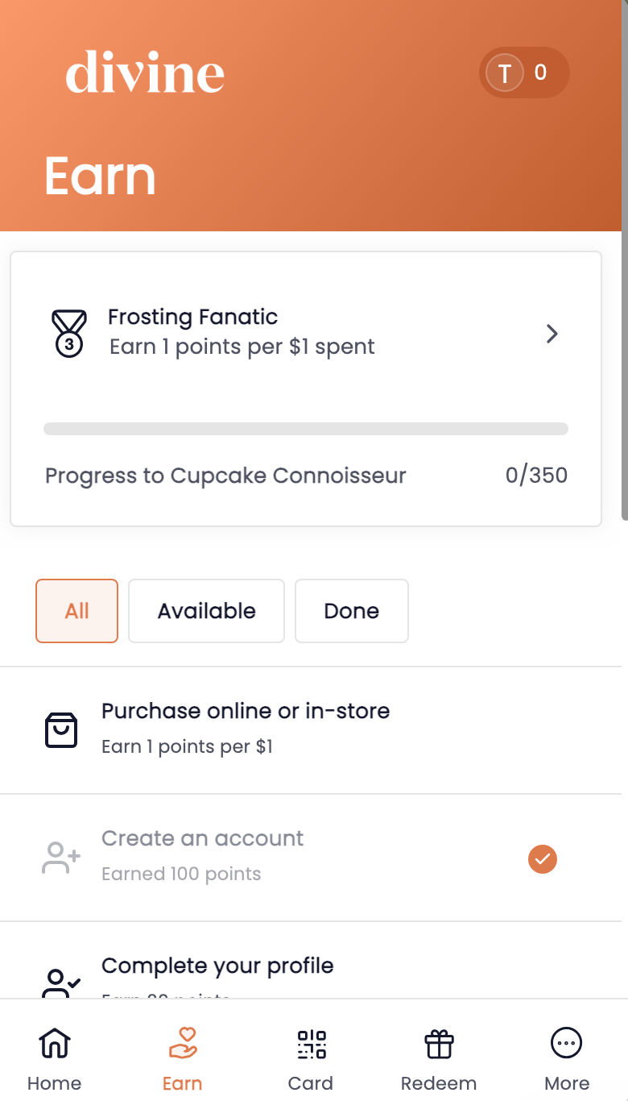Expand Frosting Fanatic tier chevron

pyautogui.click(x=552, y=334)
